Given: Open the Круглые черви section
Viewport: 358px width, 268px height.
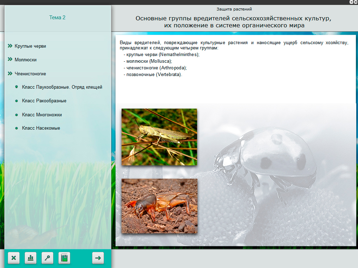Looking at the screenshot, I should [x=30, y=46].
